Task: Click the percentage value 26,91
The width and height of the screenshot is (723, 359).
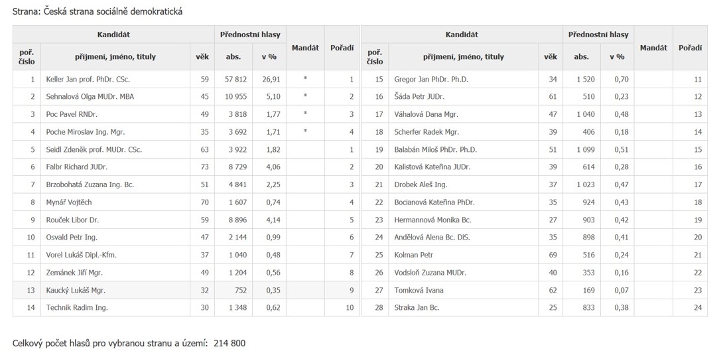Action: 271,80
